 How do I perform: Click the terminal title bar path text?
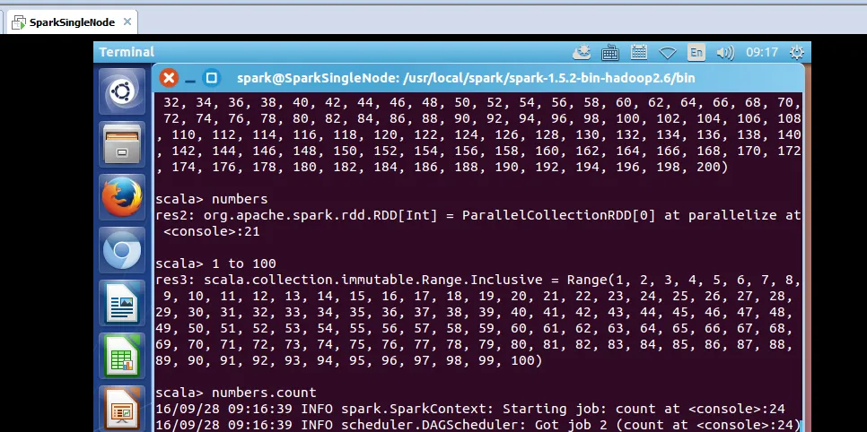click(466, 79)
